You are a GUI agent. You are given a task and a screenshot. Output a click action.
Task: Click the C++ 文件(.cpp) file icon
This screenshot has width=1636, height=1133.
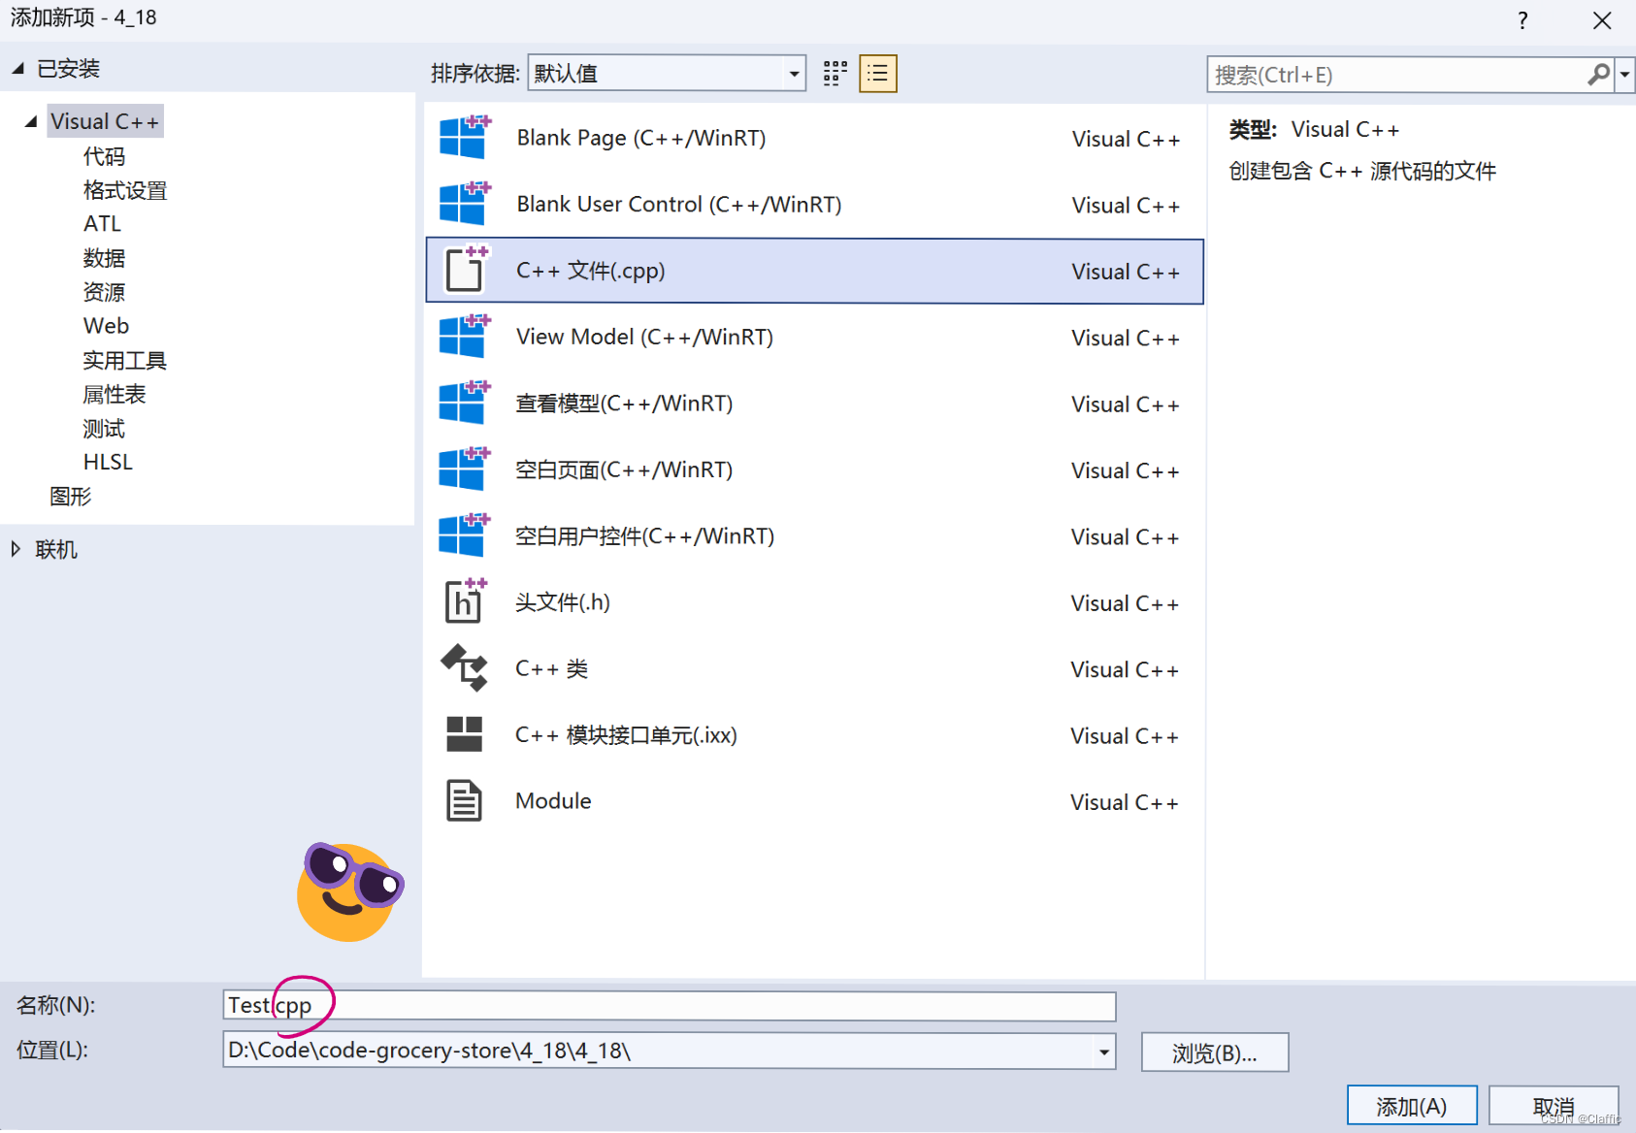pyautogui.click(x=467, y=270)
